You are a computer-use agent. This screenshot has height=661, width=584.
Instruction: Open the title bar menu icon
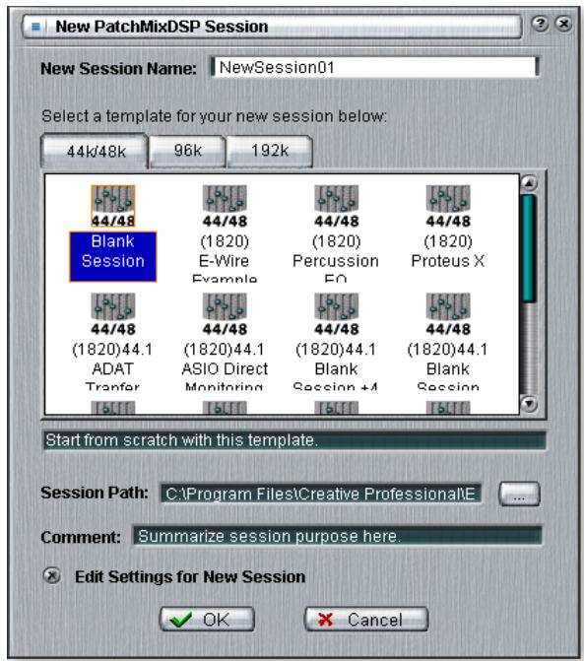[35, 27]
